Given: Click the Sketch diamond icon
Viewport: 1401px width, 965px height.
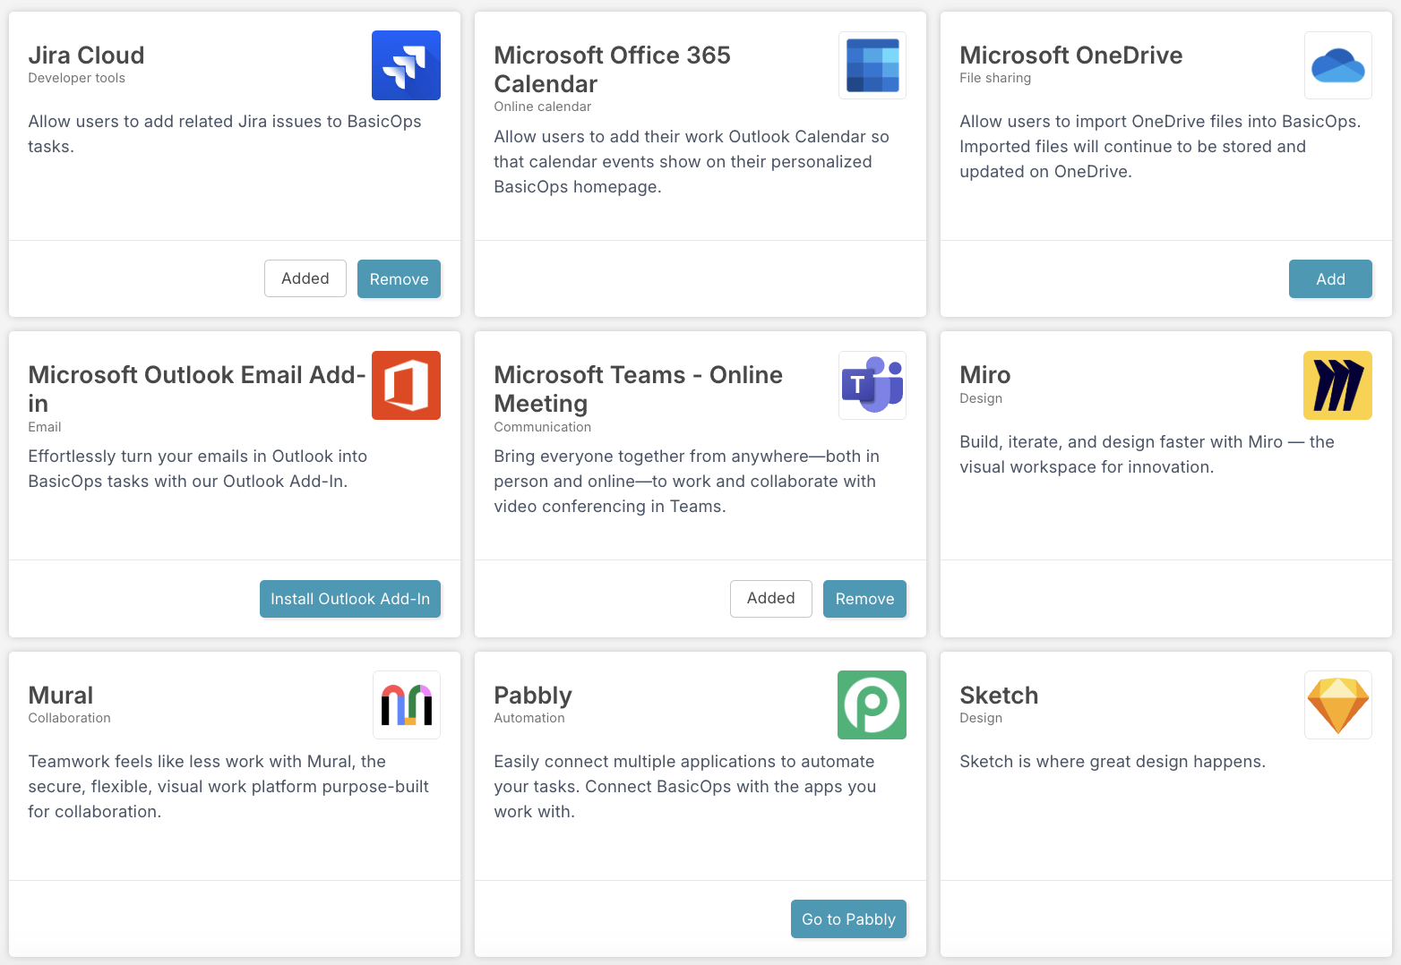Looking at the screenshot, I should [1338, 705].
